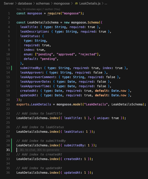This screenshot has width=148, height=179.
Task: Click the 'leakApproverComment' field name
Action: pos(38,77)
